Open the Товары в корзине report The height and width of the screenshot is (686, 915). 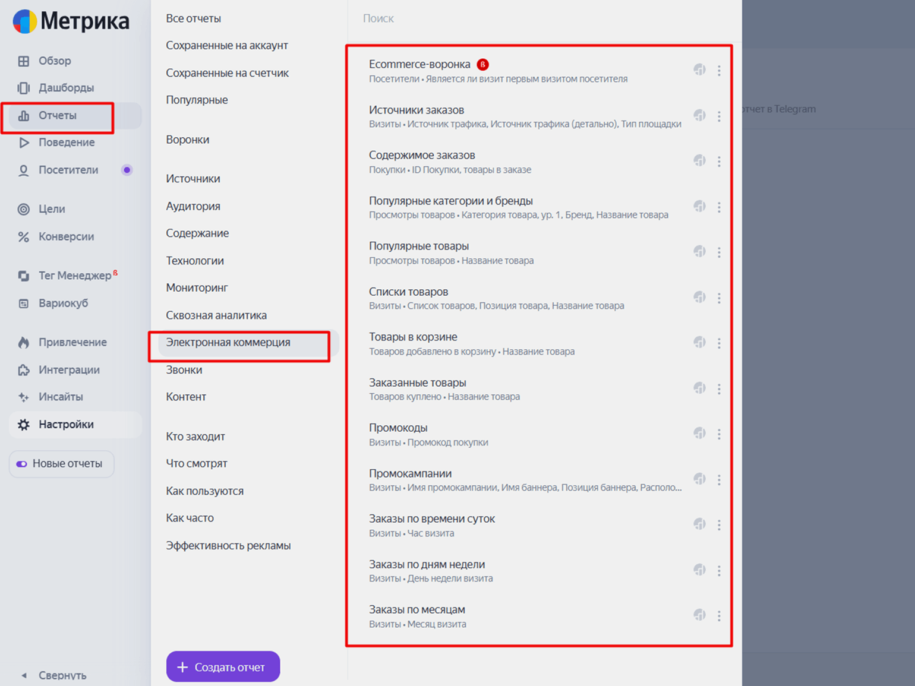(x=413, y=337)
